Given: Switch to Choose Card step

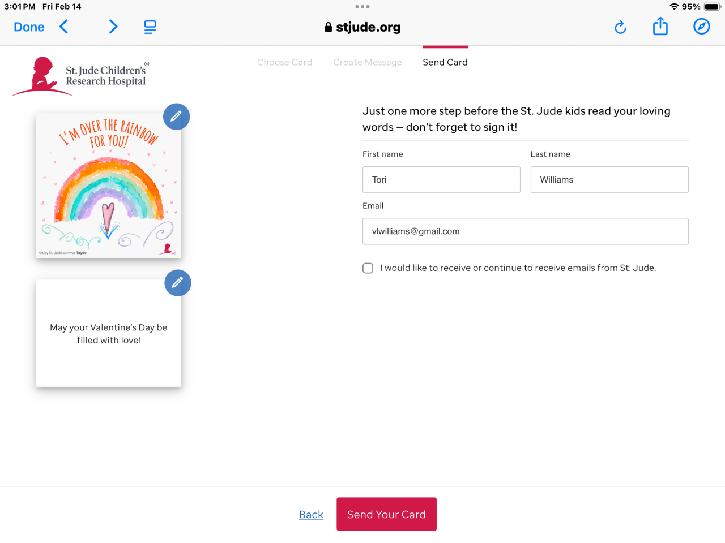Looking at the screenshot, I should pyautogui.click(x=284, y=62).
